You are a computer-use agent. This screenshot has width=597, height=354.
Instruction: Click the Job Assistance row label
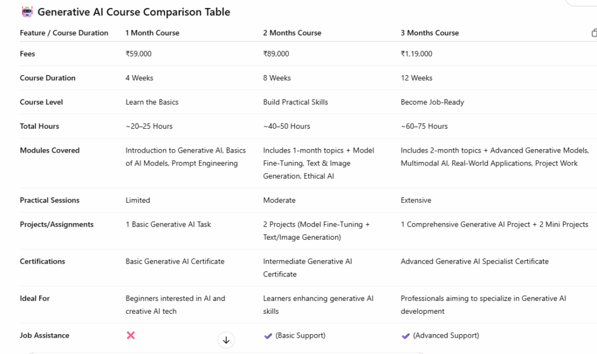click(44, 335)
